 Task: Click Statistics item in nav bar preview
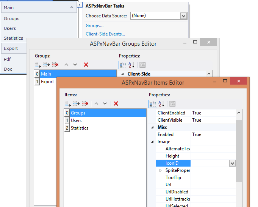[14, 38]
